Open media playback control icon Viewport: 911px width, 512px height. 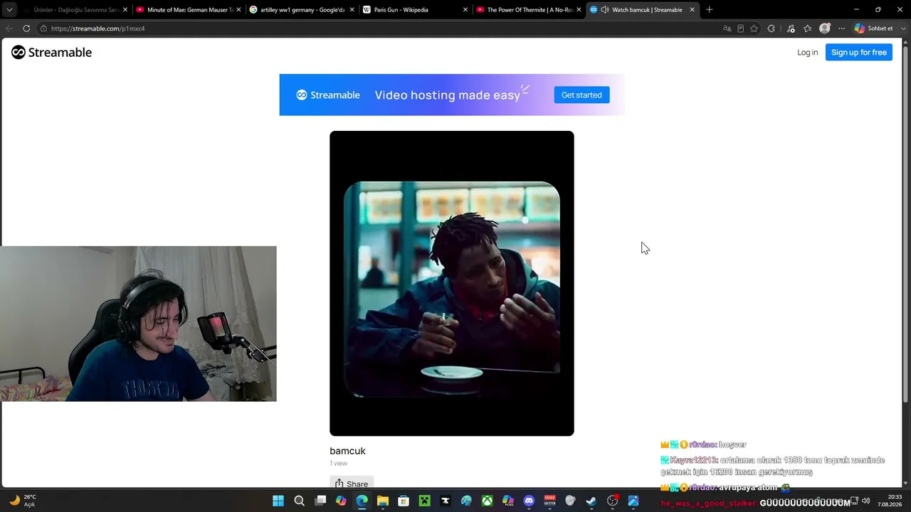point(791,28)
